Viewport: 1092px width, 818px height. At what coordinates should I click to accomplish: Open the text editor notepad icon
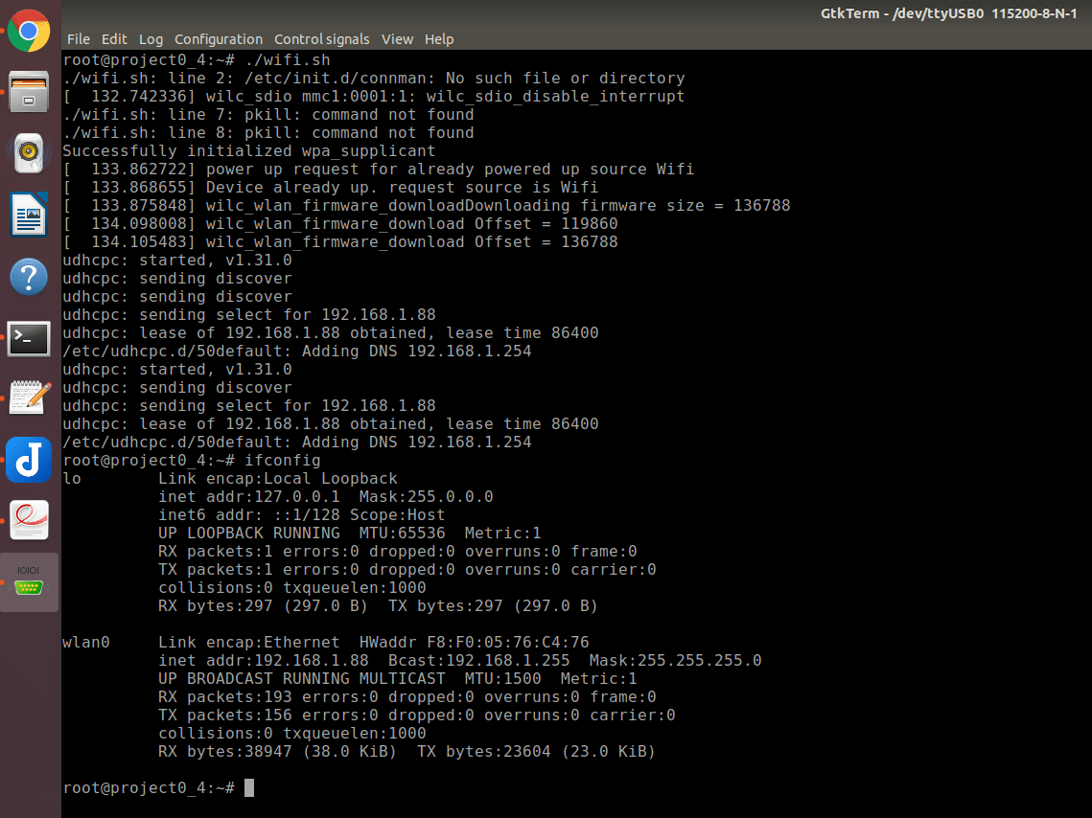click(x=30, y=398)
